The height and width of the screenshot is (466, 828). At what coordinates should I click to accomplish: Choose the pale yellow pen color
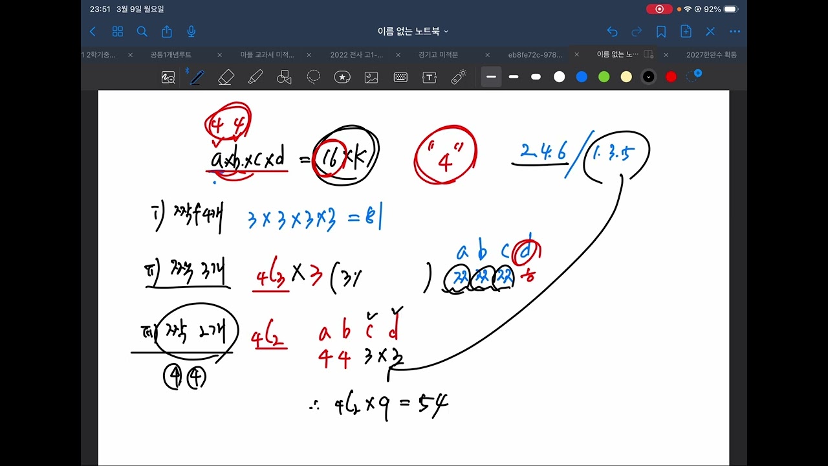626,77
